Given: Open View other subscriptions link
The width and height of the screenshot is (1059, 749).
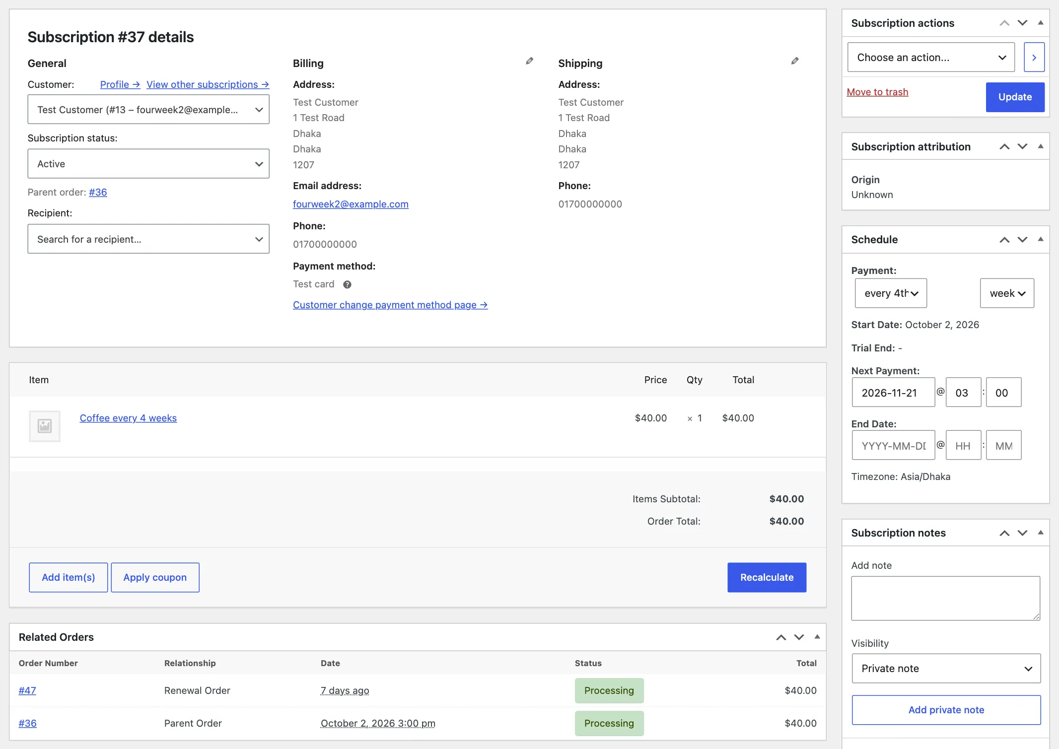Looking at the screenshot, I should point(208,84).
